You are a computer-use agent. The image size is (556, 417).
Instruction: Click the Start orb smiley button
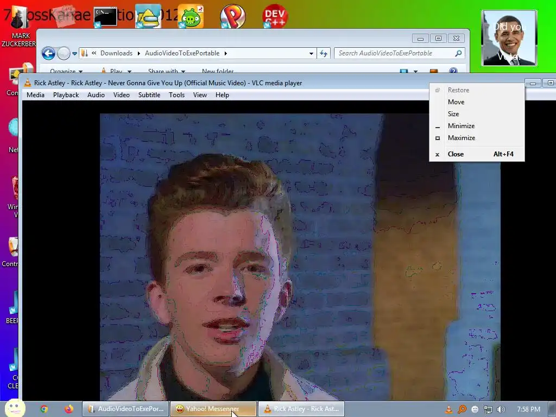15,408
